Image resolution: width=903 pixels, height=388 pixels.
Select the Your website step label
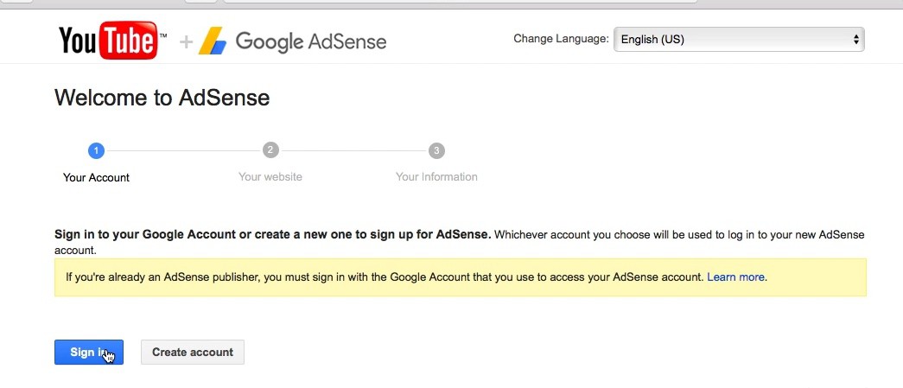[x=270, y=177]
